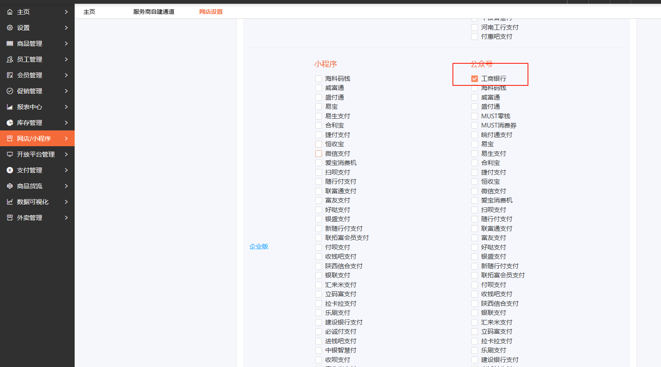Expand the 设置 menu arrow
This screenshot has height=367, width=661.
click(66, 28)
